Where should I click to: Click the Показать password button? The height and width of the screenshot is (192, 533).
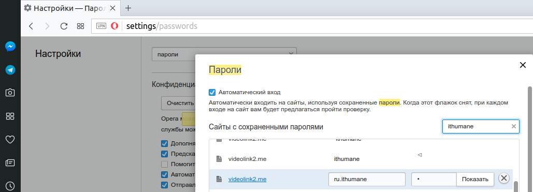pos(475,179)
